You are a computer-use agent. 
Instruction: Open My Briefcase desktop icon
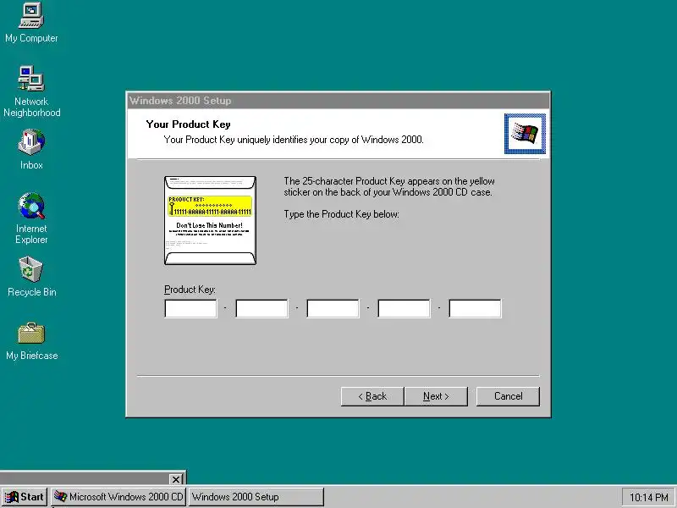[x=31, y=341]
